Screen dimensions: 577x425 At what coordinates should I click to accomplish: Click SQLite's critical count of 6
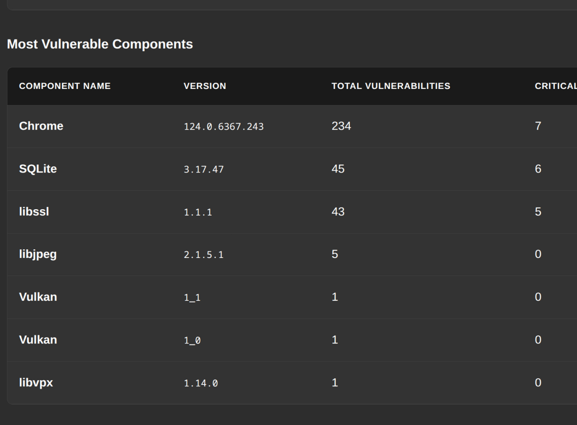(x=538, y=169)
